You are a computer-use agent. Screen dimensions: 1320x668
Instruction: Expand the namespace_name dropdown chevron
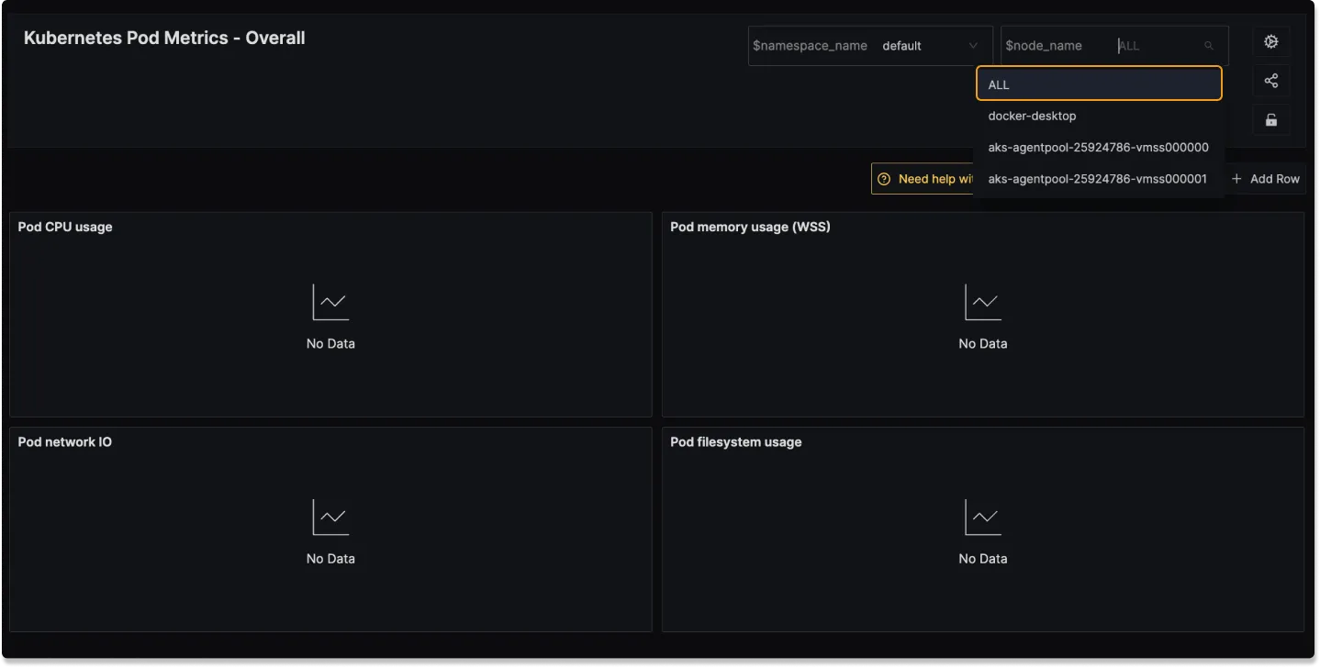coord(973,46)
